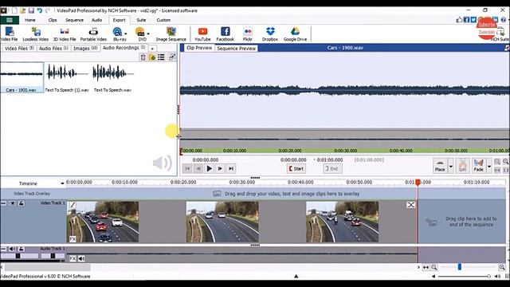This screenshot has width=510, height=287.
Task: Export as Image Sequence
Action: coord(171,34)
